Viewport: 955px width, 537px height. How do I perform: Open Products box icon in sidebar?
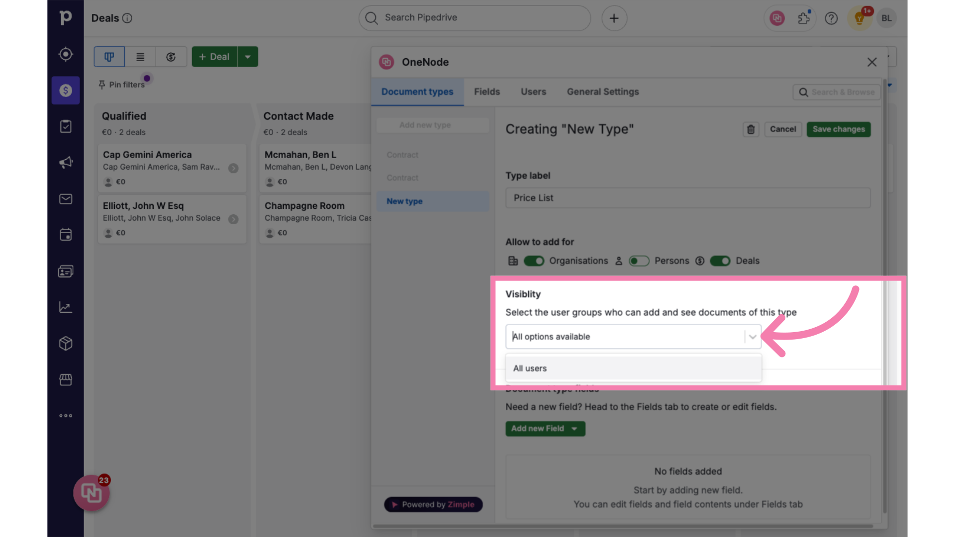coord(66,343)
